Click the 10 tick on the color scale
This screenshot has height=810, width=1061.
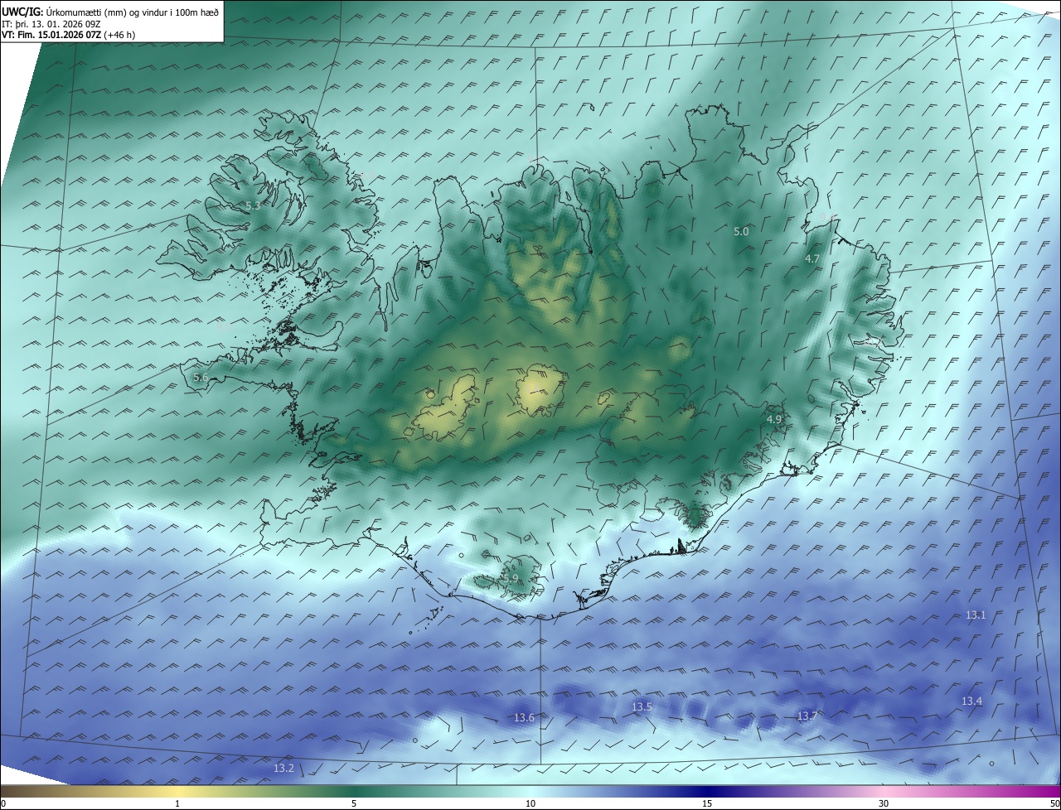(530, 804)
